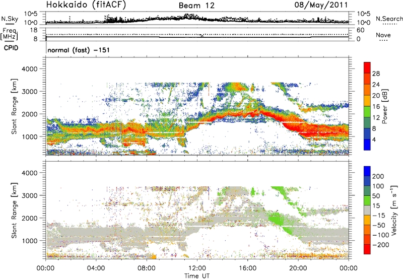403x279 pixels.
Task: Click the "24" power color bar label
Action: click(376, 85)
